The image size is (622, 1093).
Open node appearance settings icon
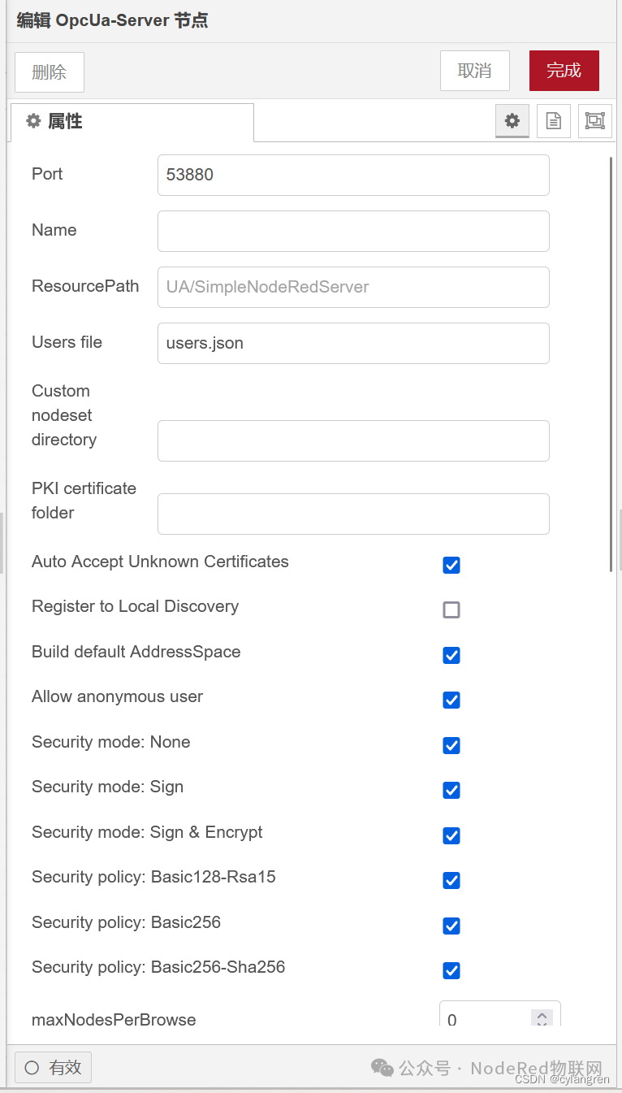click(x=594, y=121)
